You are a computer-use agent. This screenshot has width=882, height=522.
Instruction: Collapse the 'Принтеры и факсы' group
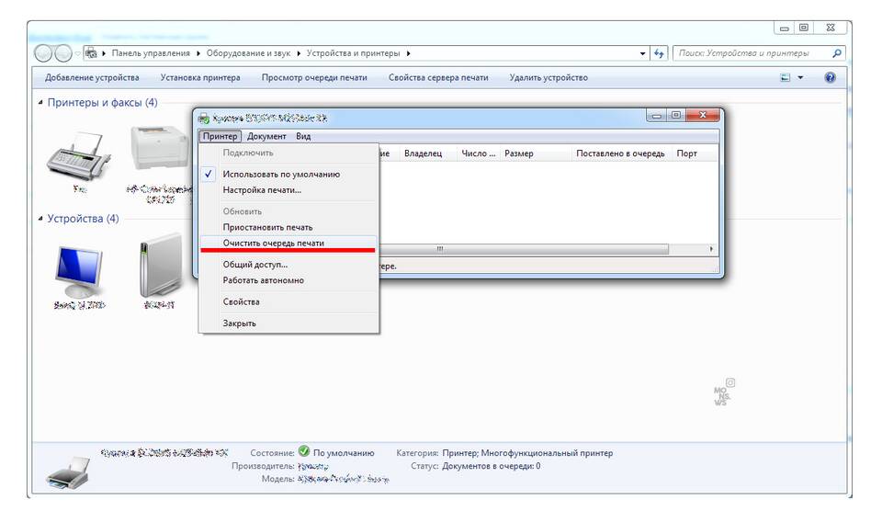[x=40, y=103]
